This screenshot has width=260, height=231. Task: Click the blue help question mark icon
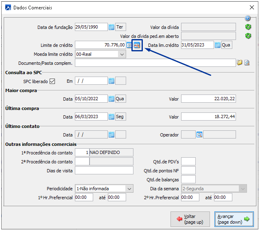pyautogui.click(x=247, y=18)
